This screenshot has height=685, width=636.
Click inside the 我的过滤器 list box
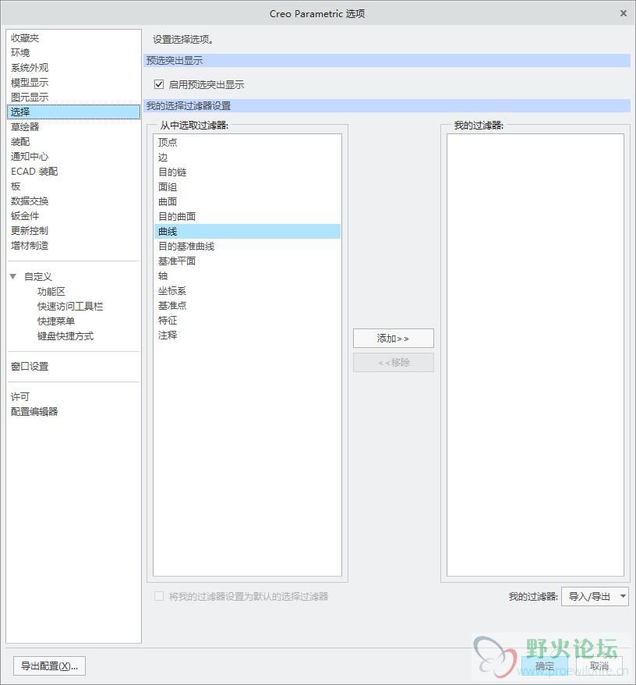coord(535,355)
